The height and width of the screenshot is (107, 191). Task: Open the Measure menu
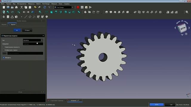(x=54, y=4)
